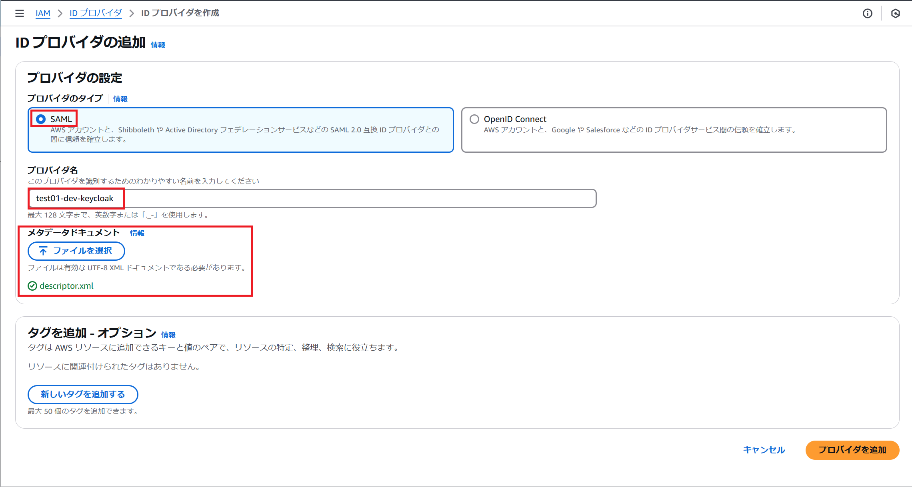Screen dimensions: 912x487
Task: Select the OpenID Connect radio button
Action: (x=474, y=119)
